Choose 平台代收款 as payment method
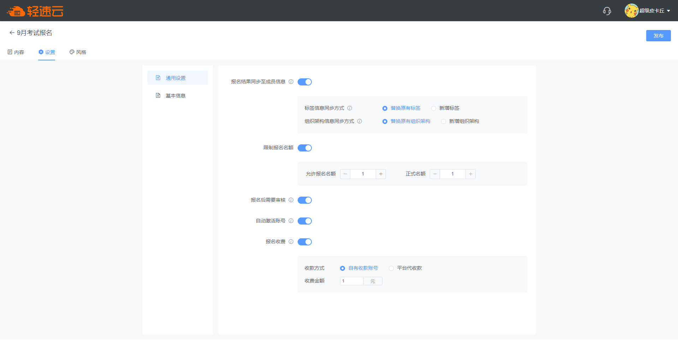Viewport: 678px width, 340px height. click(391, 268)
